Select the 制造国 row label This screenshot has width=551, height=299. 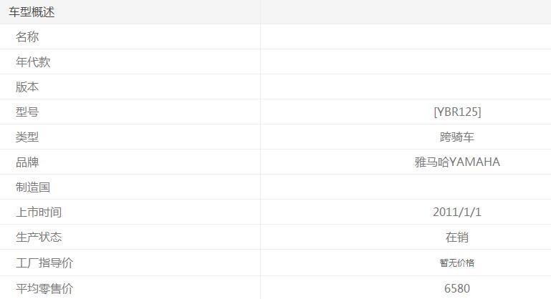[33, 187]
